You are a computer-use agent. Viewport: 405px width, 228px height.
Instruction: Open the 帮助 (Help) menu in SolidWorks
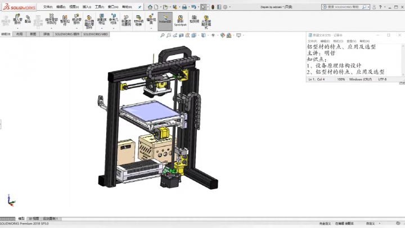click(127, 7)
